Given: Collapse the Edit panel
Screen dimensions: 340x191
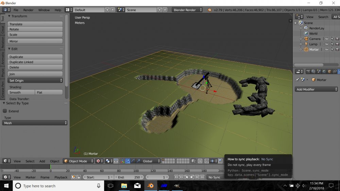Looking at the screenshot, I should click(9, 49).
